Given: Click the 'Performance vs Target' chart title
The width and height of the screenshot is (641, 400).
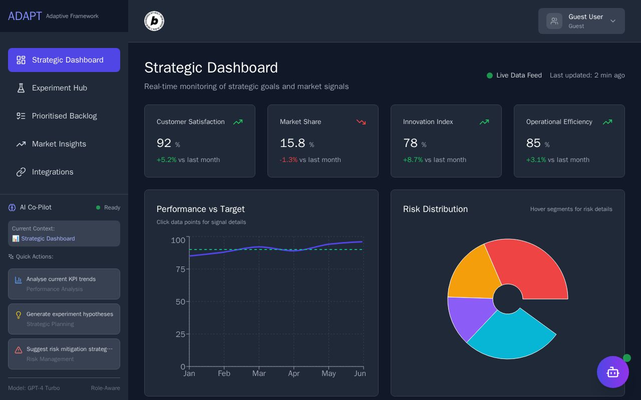Looking at the screenshot, I should click(x=201, y=209).
